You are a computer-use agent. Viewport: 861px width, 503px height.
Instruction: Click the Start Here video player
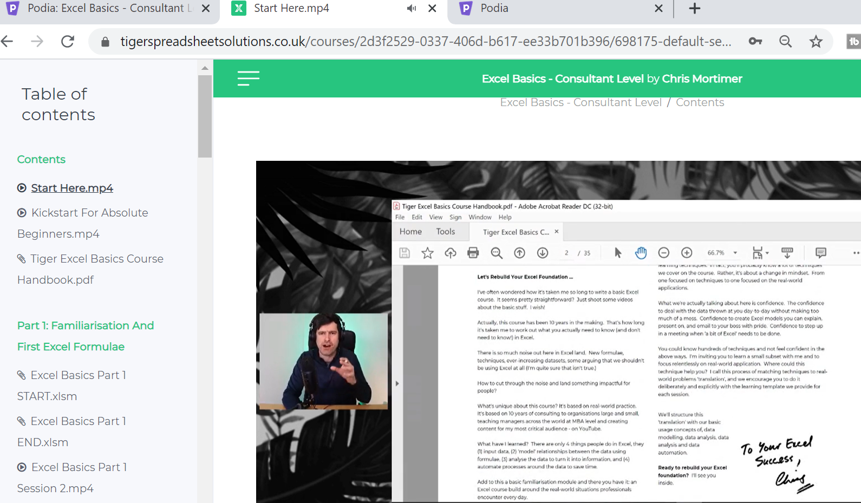point(558,331)
